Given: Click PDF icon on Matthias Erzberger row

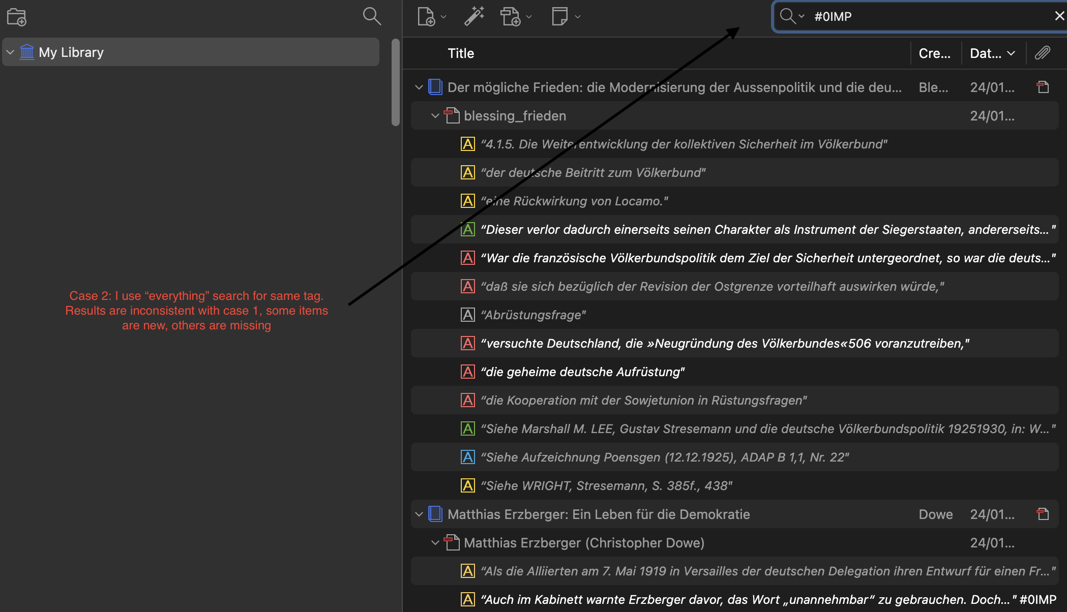Looking at the screenshot, I should 1043,514.
